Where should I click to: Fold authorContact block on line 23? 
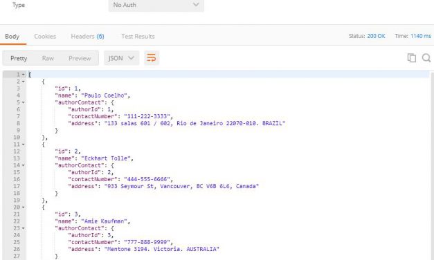coord(24,228)
